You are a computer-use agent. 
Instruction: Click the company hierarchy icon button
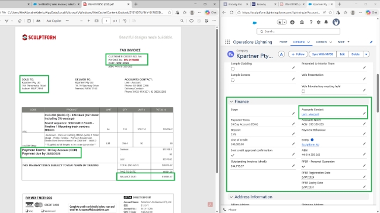click(281, 54)
